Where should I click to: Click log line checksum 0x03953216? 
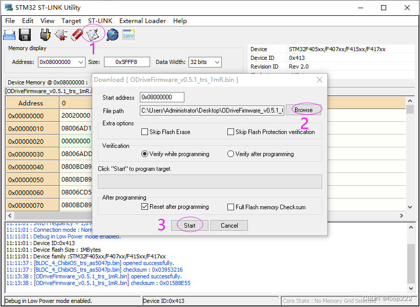point(95,270)
